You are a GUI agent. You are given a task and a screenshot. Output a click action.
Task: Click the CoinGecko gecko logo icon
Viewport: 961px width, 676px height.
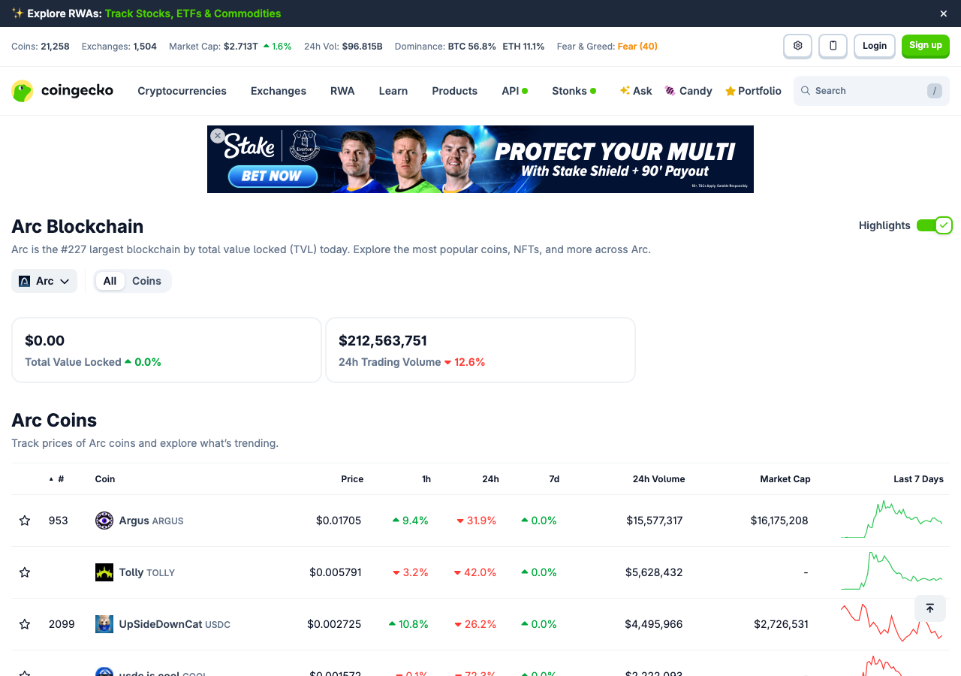pos(23,91)
